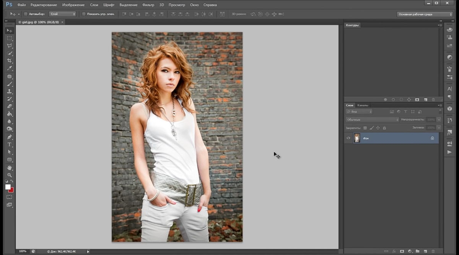Screen dimensions: 459x255
Task: Toggle Quick Mask mode
Action: [10, 197]
